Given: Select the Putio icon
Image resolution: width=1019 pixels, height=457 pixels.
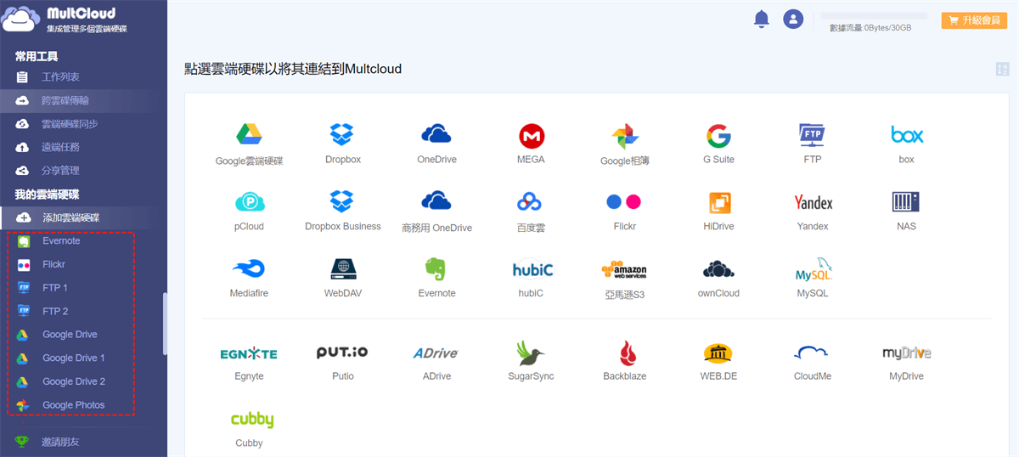Looking at the screenshot, I should pyautogui.click(x=343, y=352).
